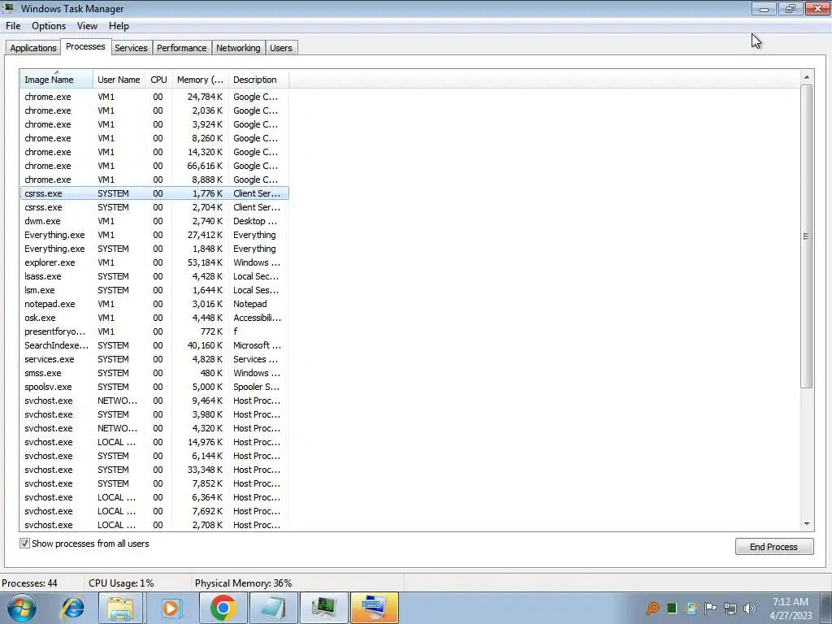
Task: Uncheck Show processes from all users
Action: 24,544
